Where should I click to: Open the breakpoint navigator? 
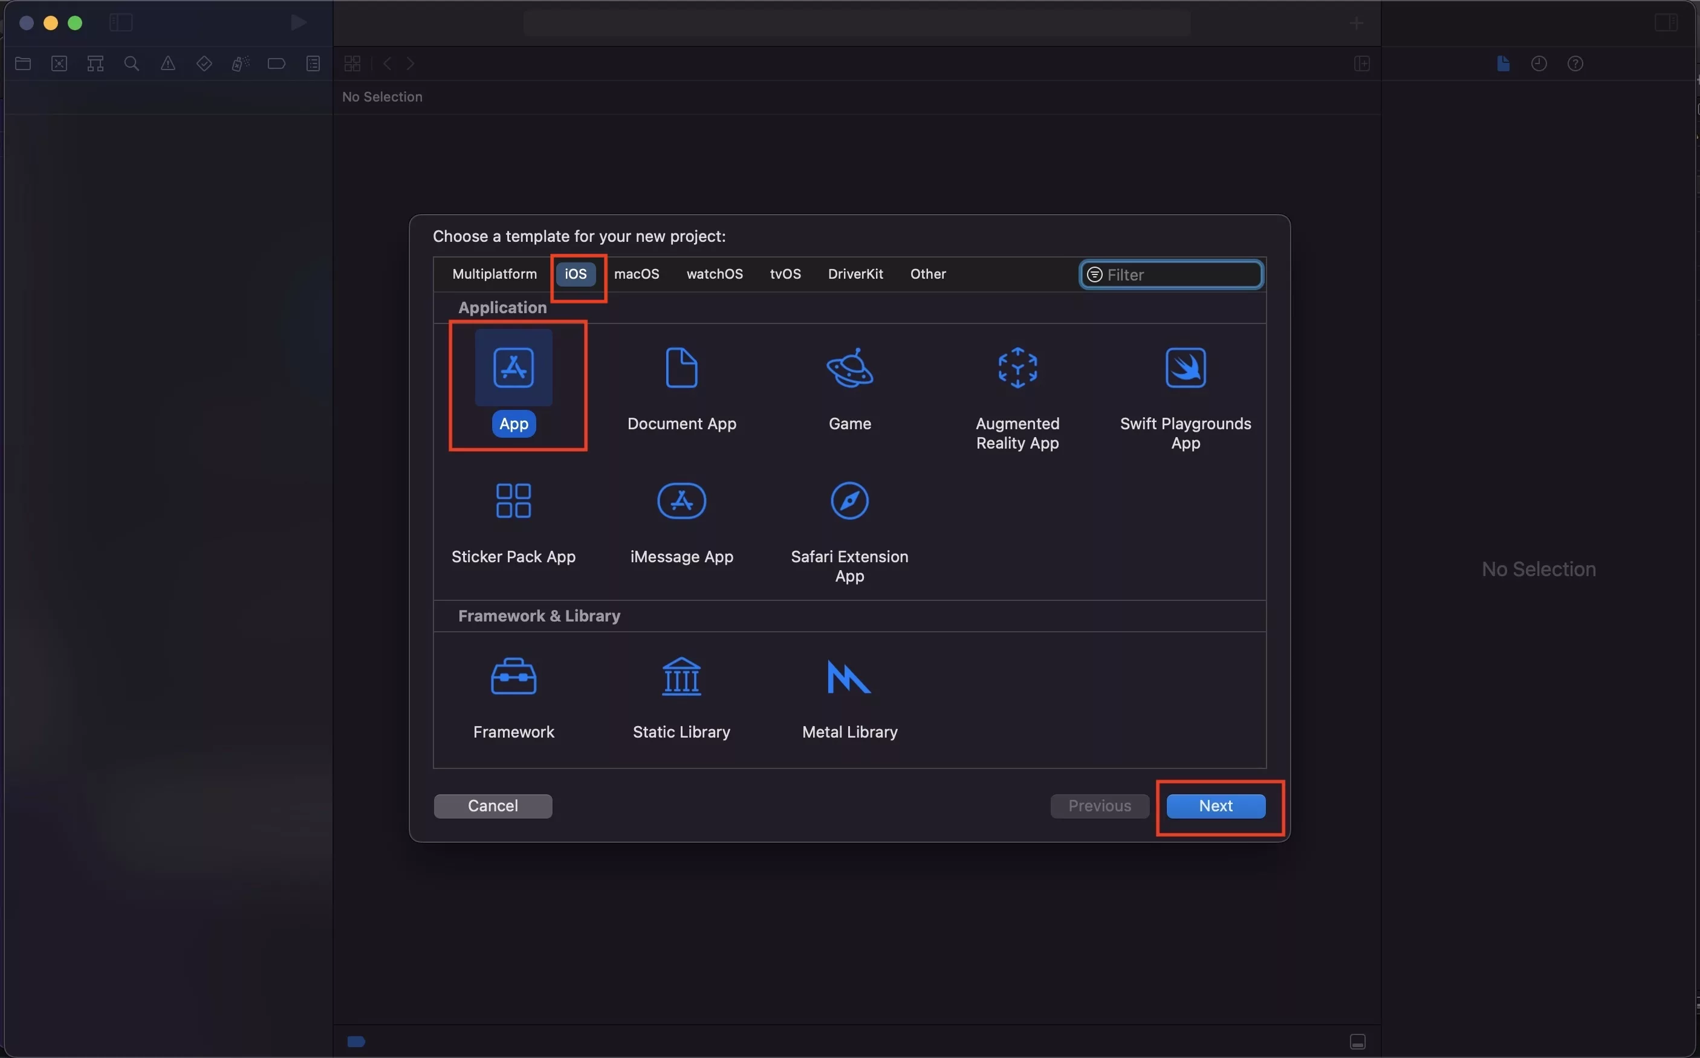[x=276, y=63]
